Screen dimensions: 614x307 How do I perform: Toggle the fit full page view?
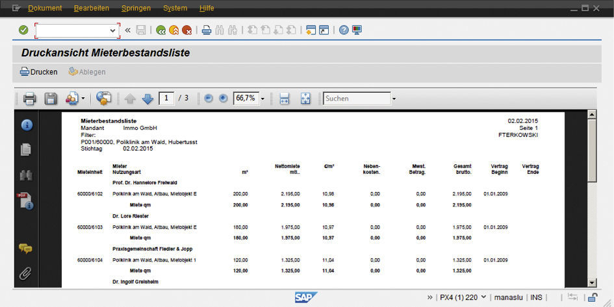click(x=305, y=99)
